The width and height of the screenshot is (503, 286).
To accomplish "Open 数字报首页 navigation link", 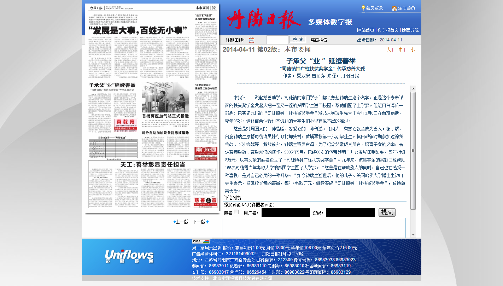I will click(x=388, y=30).
